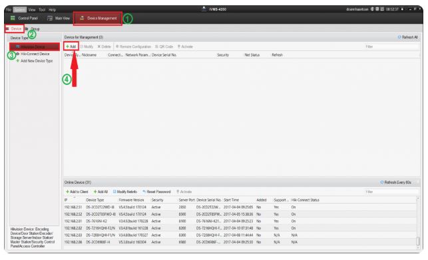
Task: Click the plus icon beside Add New Device Type
Action: point(18,60)
